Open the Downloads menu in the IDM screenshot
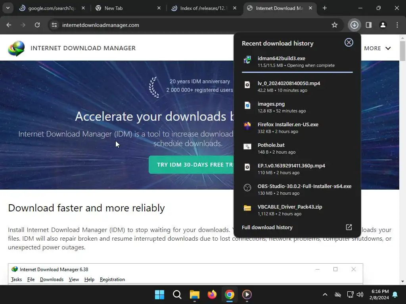Screen dimensions: 406x304 [x=52, y=279]
